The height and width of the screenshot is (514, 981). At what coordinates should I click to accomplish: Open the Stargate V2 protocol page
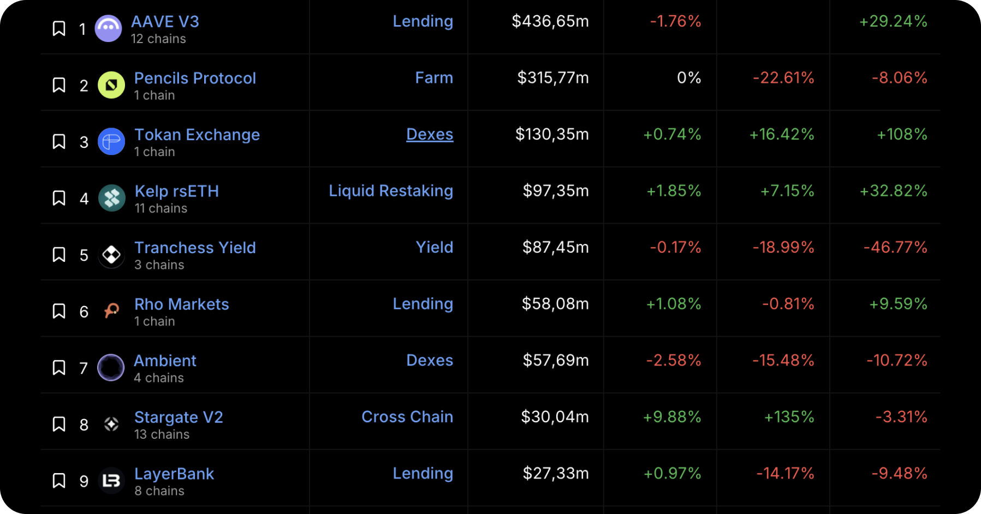click(179, 417)
